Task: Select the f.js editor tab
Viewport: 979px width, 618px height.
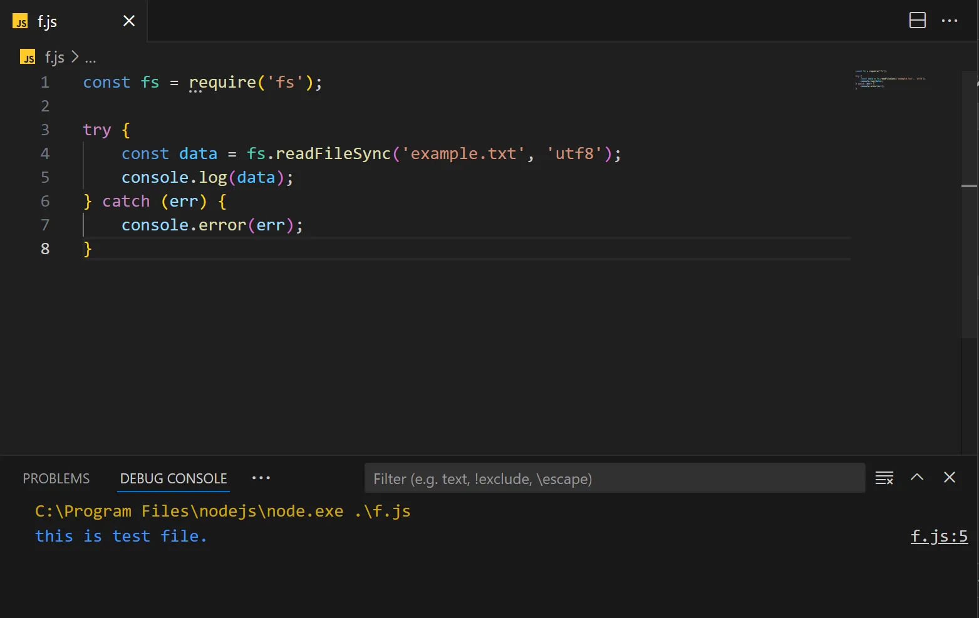Action: [73, 21]
